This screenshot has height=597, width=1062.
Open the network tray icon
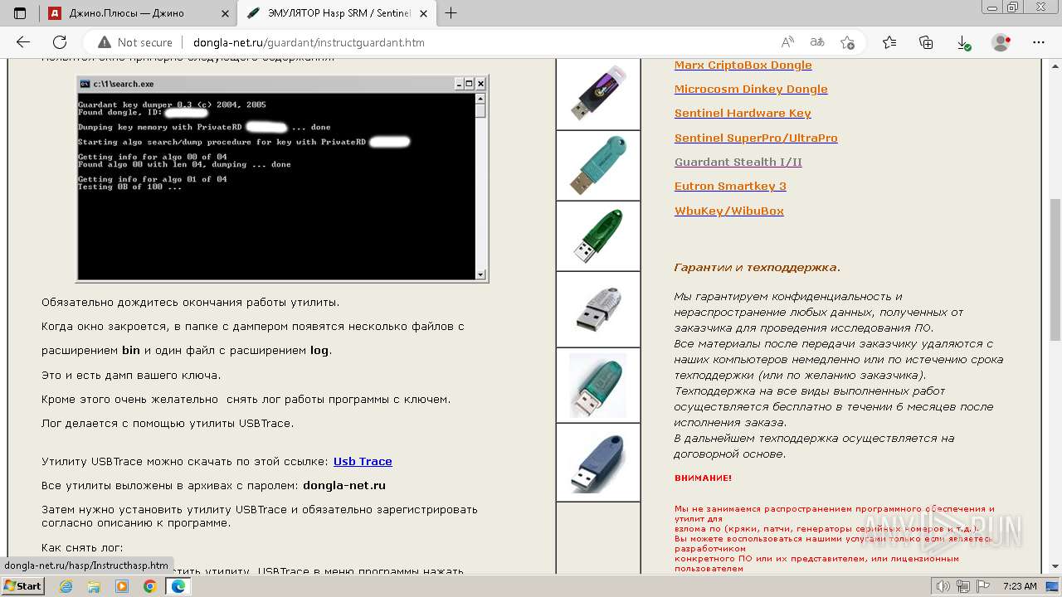963,586
